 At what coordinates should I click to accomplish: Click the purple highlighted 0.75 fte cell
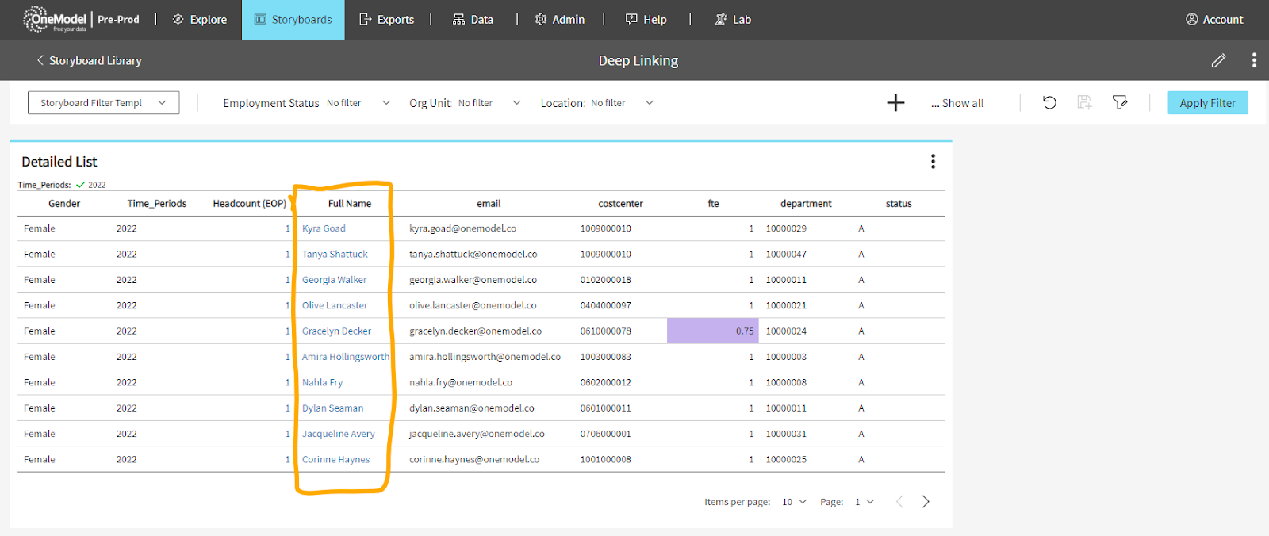click(712, 331)
